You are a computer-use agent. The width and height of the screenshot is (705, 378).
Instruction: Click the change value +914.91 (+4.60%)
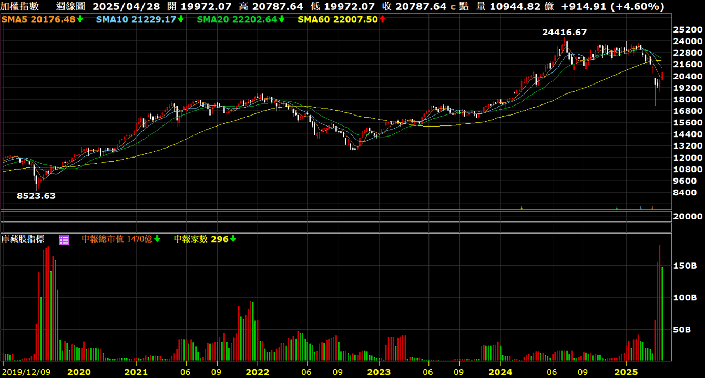click(x=612, y=7)
